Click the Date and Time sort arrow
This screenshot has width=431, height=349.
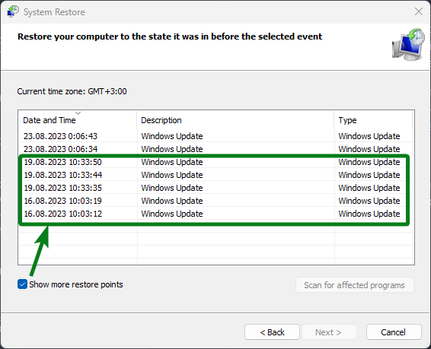point(78,113)
